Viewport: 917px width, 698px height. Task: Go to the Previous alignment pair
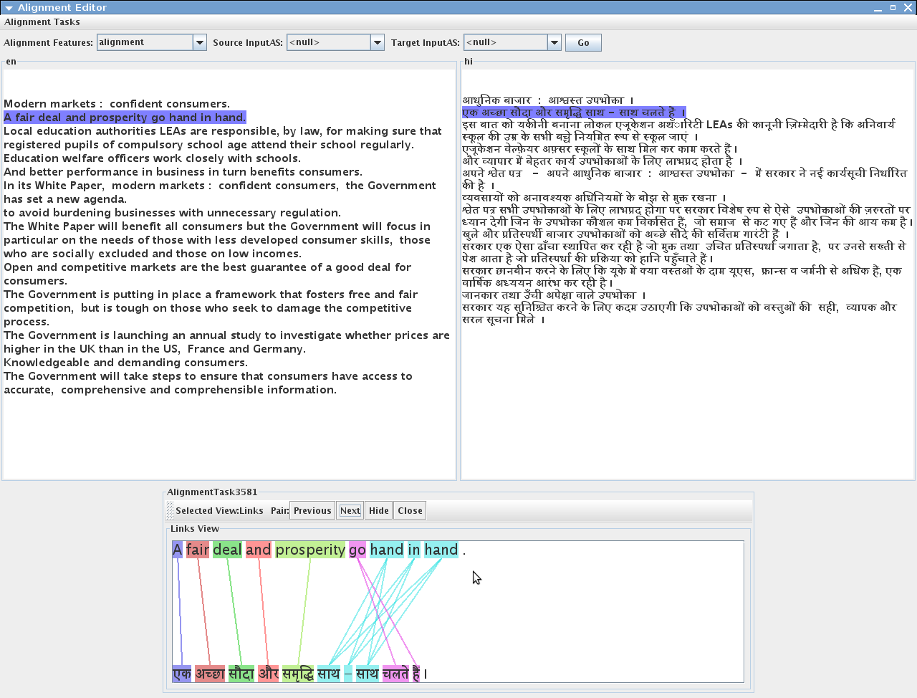[312, 511]
